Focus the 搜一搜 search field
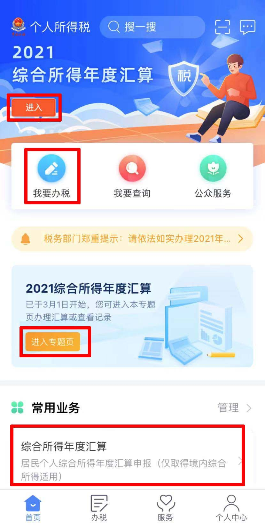Image resolution: width=265 pixels, height=526 pixels. (152, 27)
